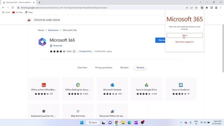This screenshot has width=224, height=126.
Task: Open the Chat app on the taskbar
Action: click(110, 122)
